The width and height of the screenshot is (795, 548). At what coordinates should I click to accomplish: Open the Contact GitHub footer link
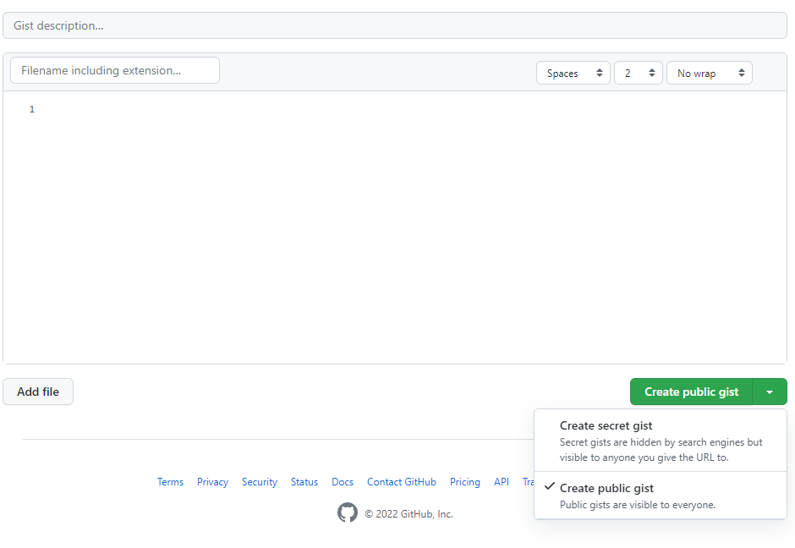402,481
